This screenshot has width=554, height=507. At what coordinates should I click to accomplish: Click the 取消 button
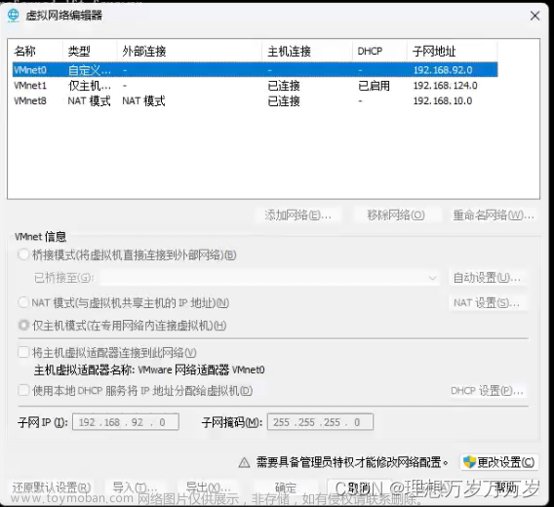(x=359, y=487)
